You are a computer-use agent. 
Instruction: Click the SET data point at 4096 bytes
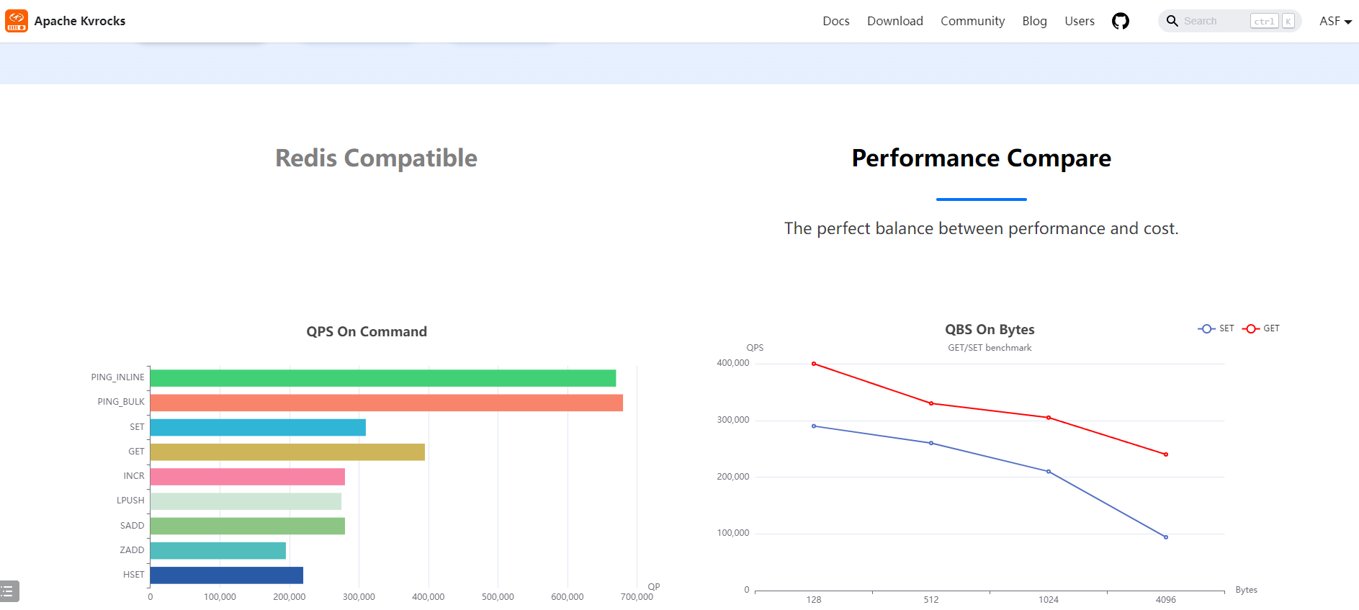click(1166, 537)
